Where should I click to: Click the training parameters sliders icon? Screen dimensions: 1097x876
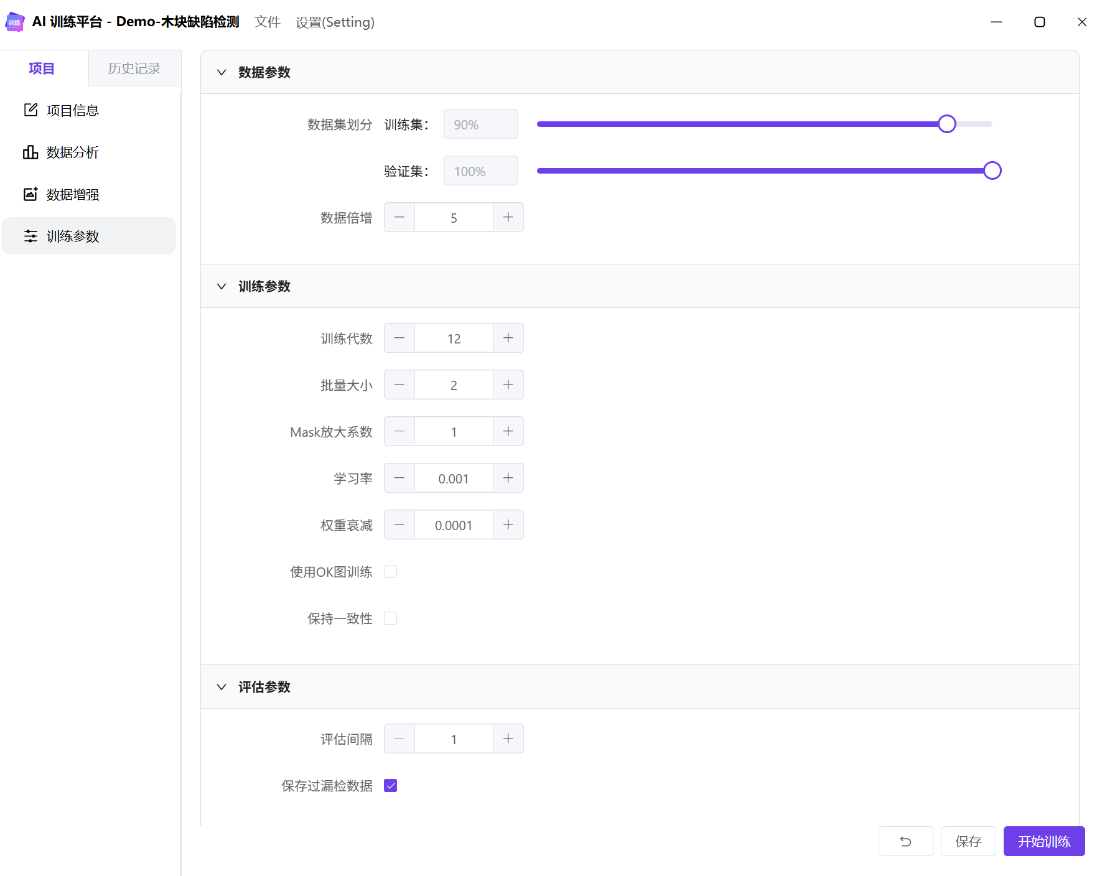30,236
